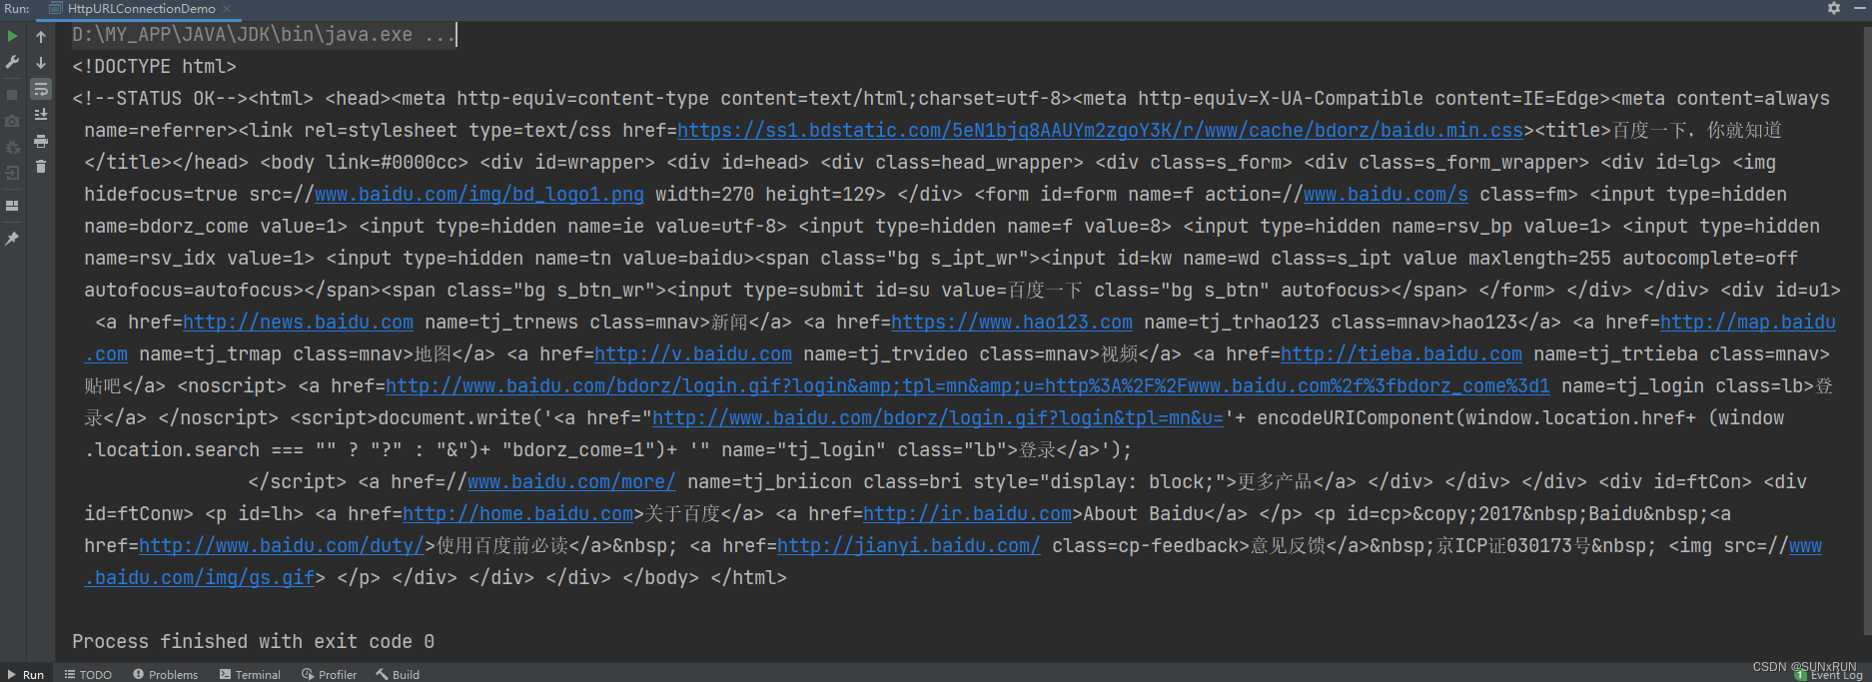Open the bdstatic baidu.min.css link

coord(1100,130)
